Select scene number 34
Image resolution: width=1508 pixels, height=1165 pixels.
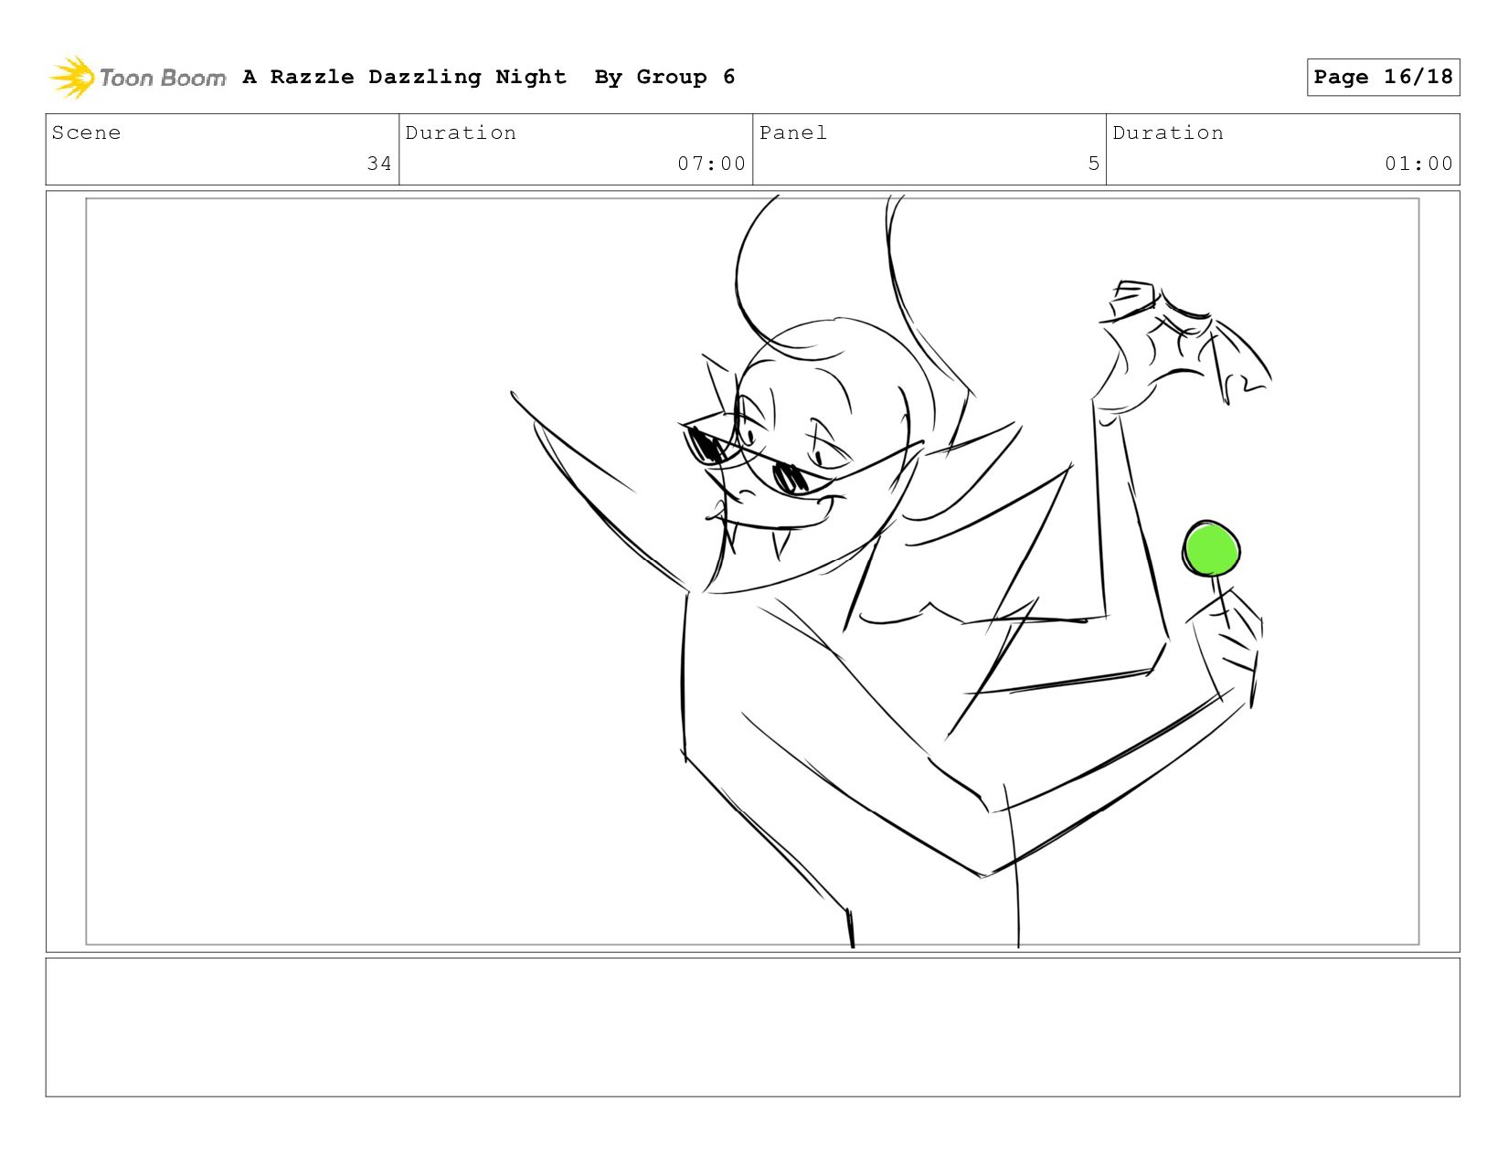[379, 164]
